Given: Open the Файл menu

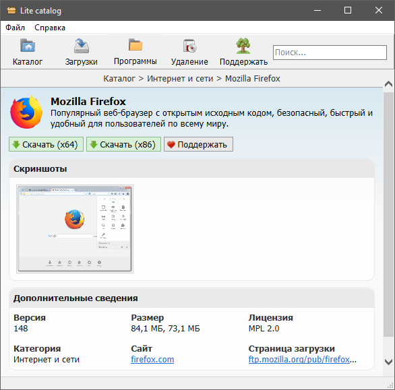Looking at the screenshot, I should 15,28.
